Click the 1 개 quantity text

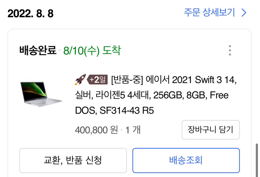point(133,130)
